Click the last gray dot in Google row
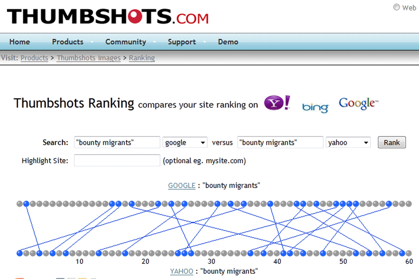 point(409,204)
